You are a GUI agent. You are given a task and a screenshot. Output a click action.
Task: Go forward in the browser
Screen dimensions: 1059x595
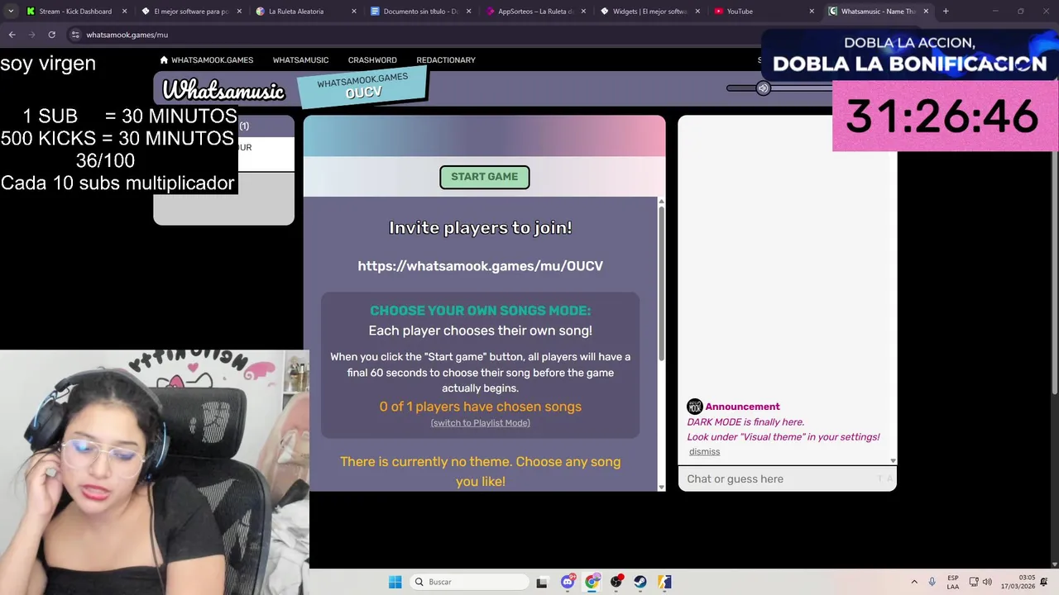click(x=31, y=35)
